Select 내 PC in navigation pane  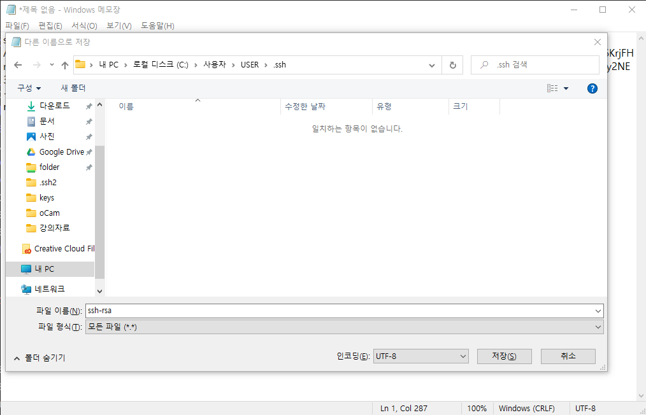[44, 269]
